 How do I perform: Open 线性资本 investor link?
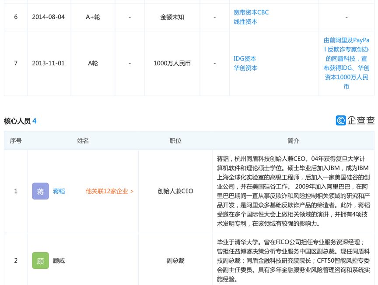pyautogui.click(x=245, y=22)
